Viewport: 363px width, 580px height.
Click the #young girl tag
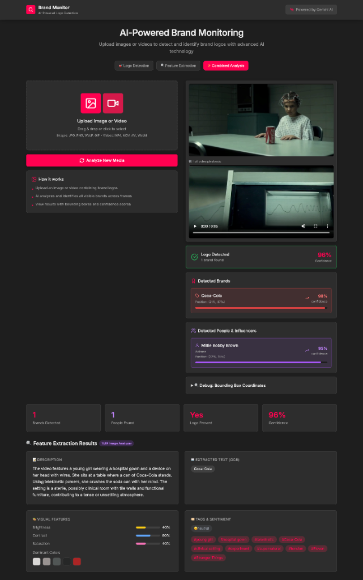pos(203,540)
